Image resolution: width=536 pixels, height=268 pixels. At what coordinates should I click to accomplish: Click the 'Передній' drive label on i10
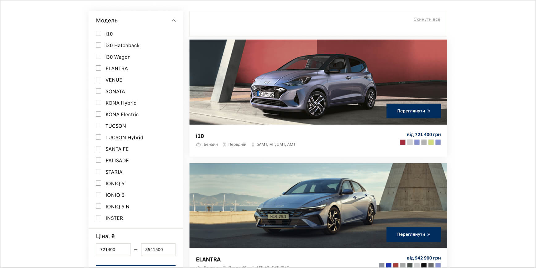click(x=237, y=144)
